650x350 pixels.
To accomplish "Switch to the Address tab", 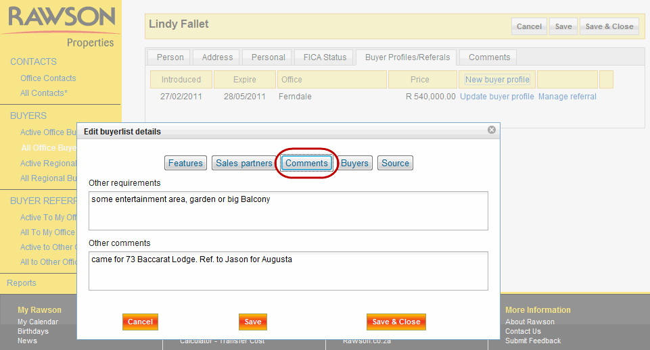I will click(x=217, y=57).
